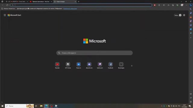
Task: Open the Extensions puzzle icon
Action: tap(159, 5)
